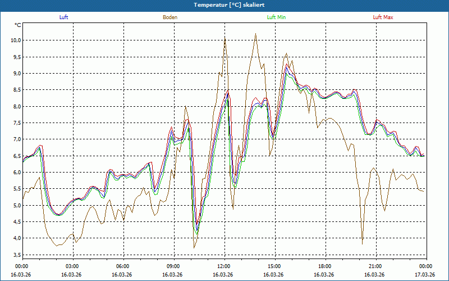Click the 15:00 time axis label

click(274, 266)
